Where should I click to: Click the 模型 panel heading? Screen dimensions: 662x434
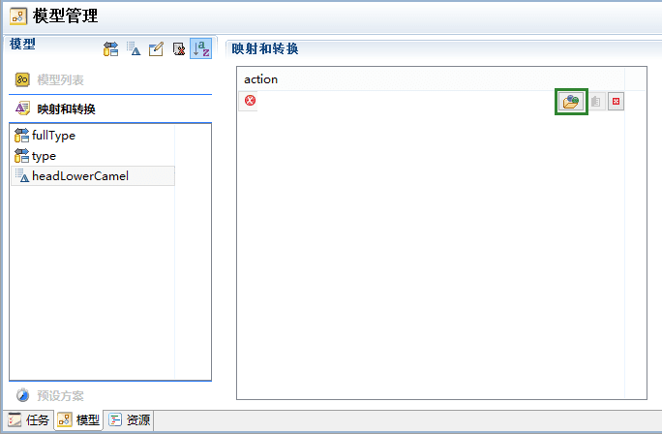point(22,44)
